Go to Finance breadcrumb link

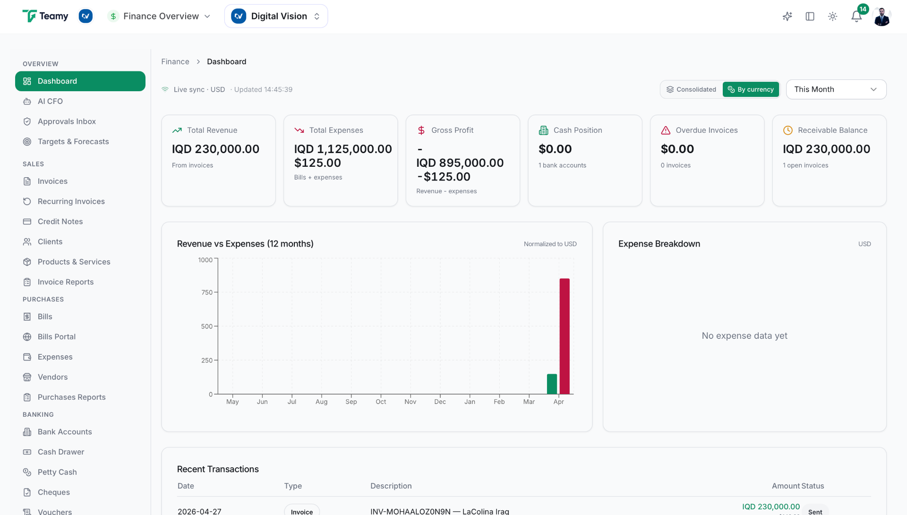tap(175, 61)
